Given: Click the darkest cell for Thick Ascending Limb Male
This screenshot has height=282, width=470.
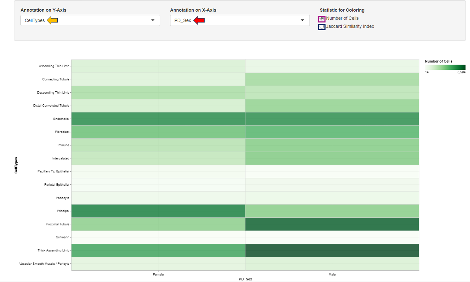Looking at the screenshot, I should [x=332, y=250].
